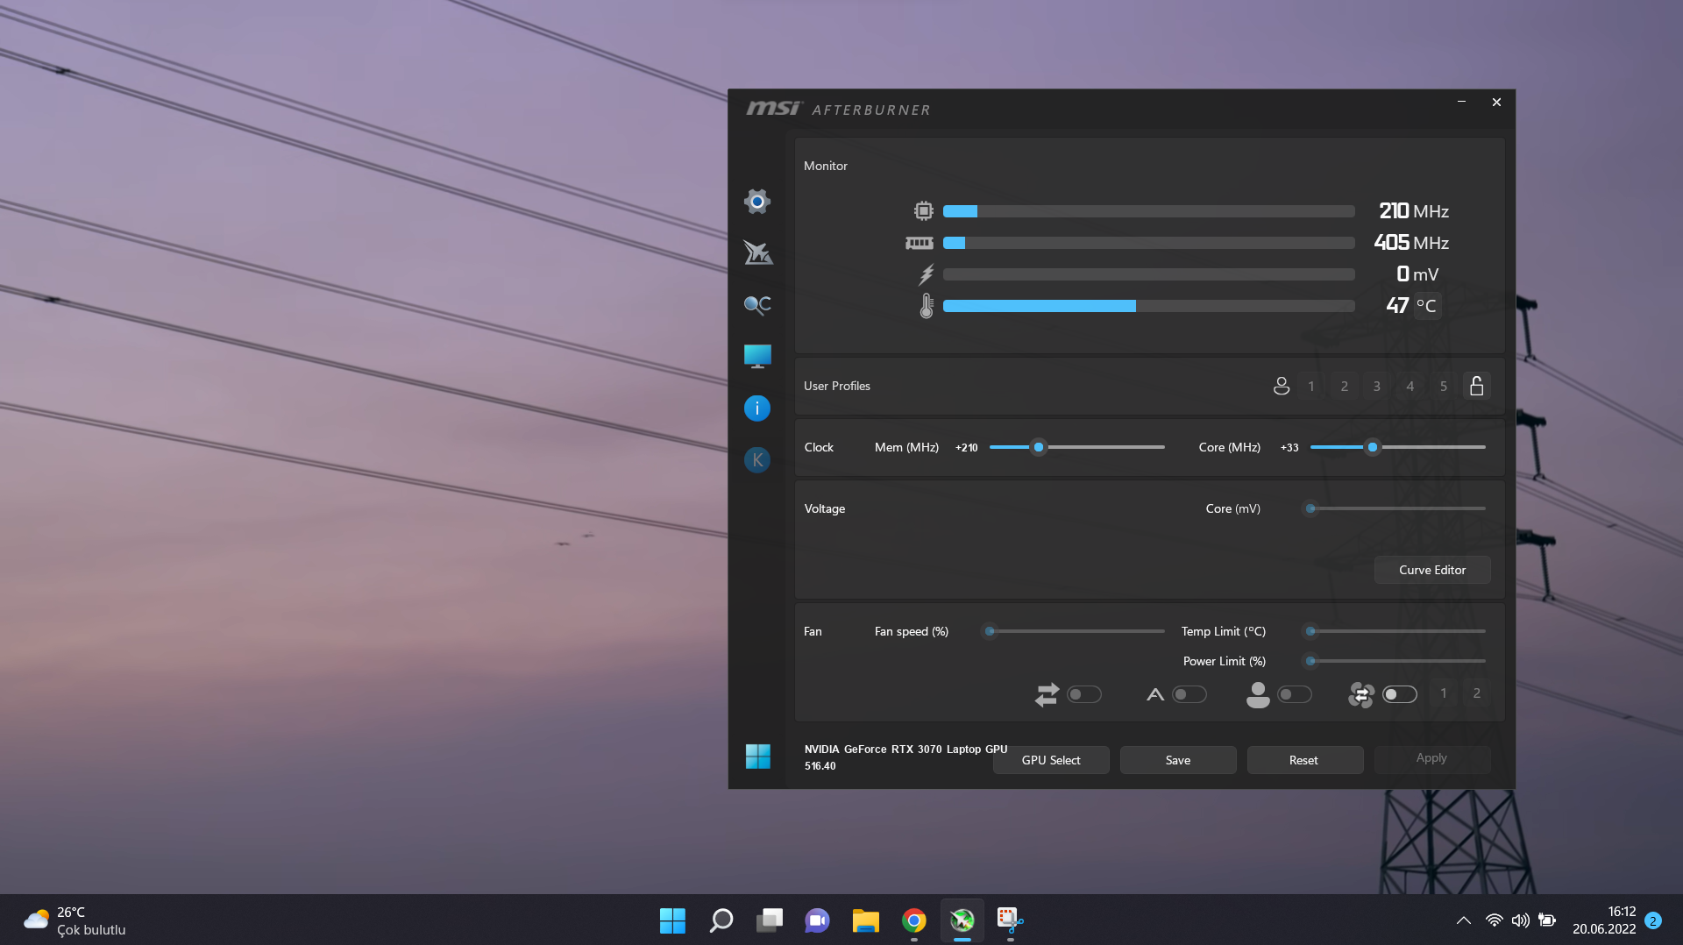This screenshot has height=945, width=1683.
Task: Open the Snipping Tool taskbar icon
Action: click(1011, 920)
